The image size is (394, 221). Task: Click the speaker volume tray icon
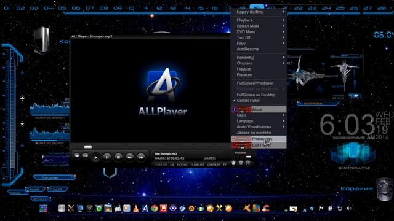349,208
